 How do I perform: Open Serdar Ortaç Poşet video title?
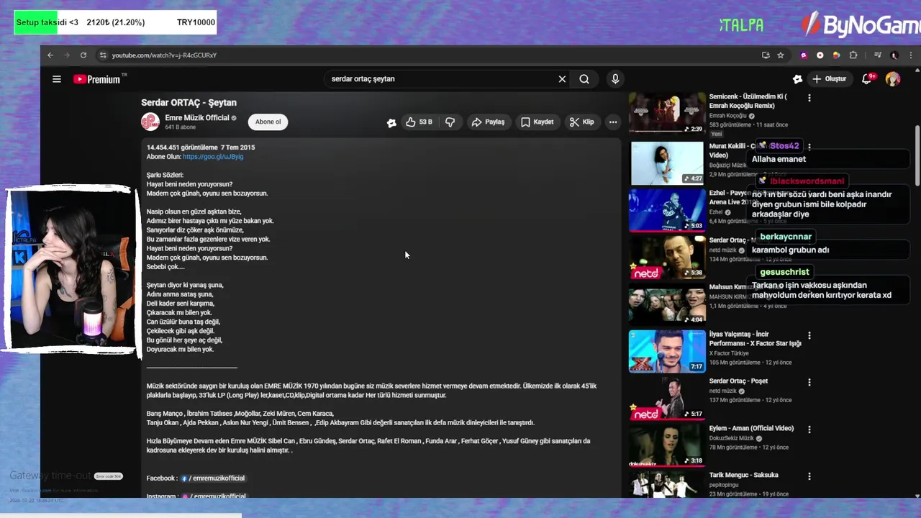click(x=738, y=381)
